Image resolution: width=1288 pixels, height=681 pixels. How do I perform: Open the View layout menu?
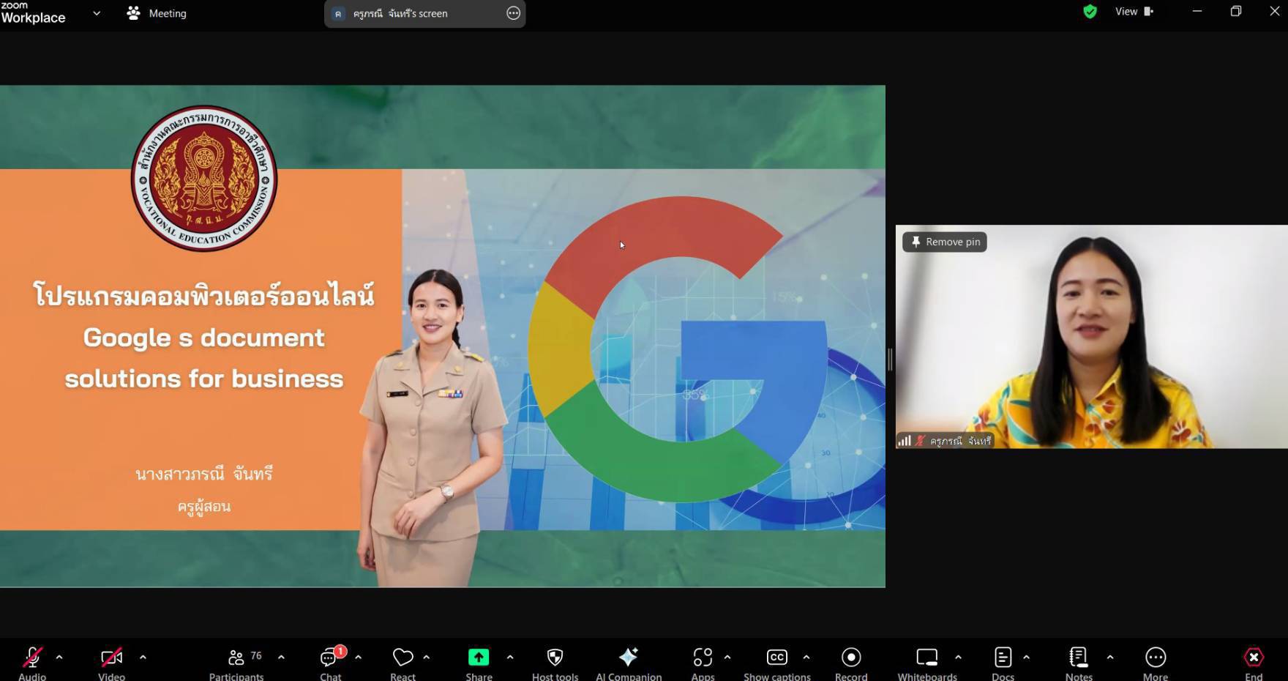pyautogui.click(x=1134, y=11)
